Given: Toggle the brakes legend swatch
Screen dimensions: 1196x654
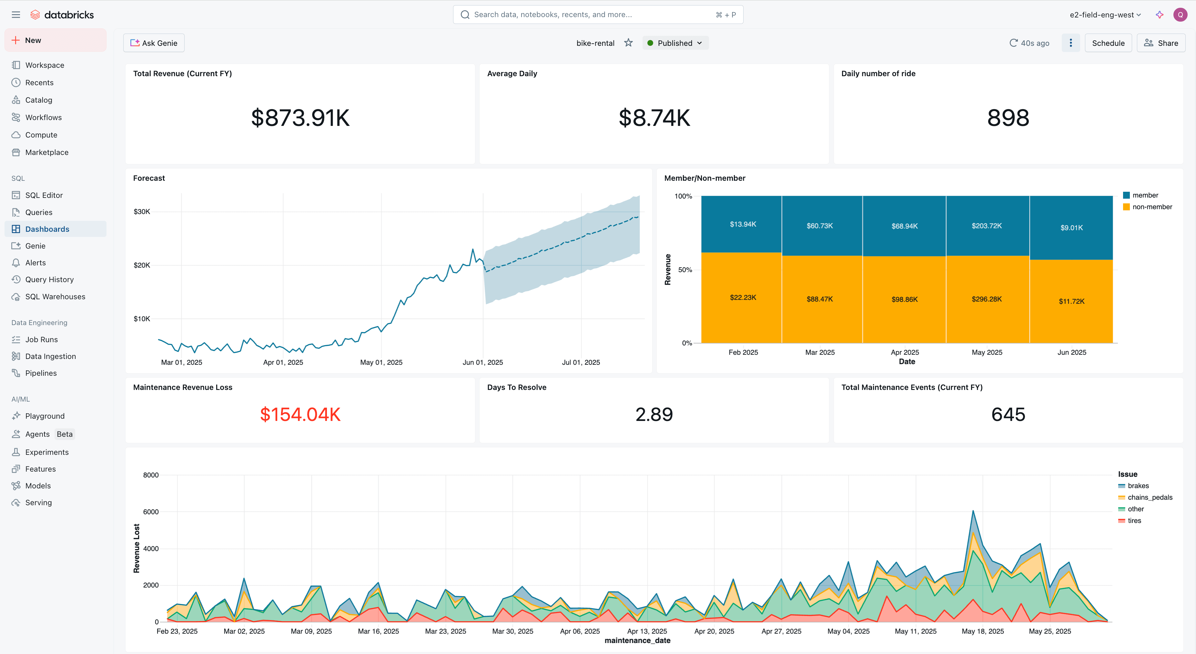Looking at the screenshot, I should tap(1122, 486).
